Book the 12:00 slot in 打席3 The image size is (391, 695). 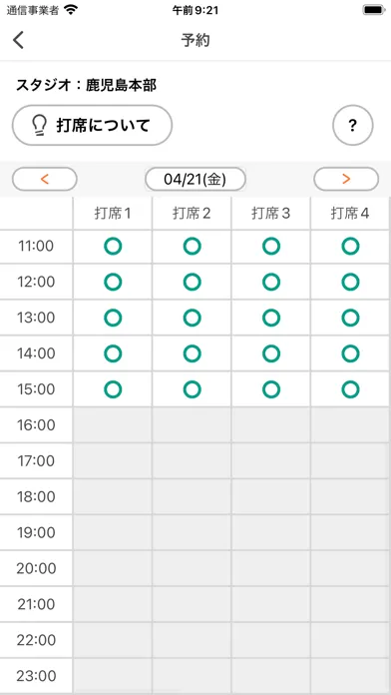coord(271,282)
